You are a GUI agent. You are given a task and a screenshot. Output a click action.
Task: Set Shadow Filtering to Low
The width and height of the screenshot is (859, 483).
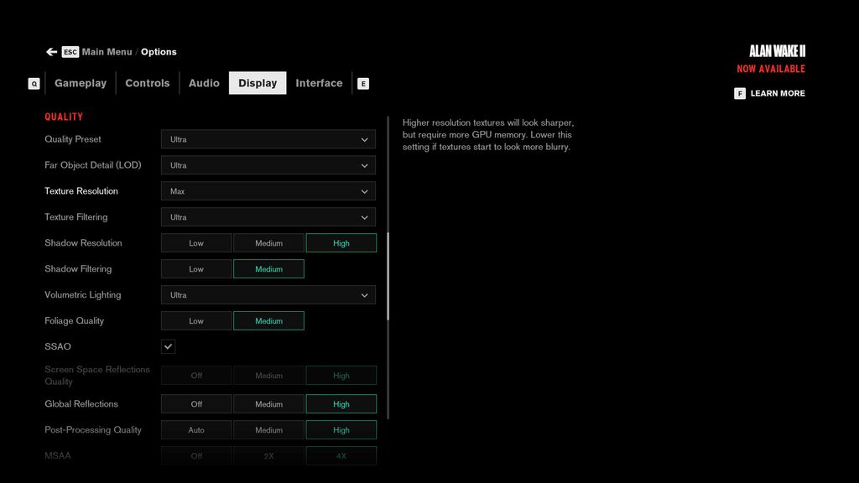(x=195, y=268)
